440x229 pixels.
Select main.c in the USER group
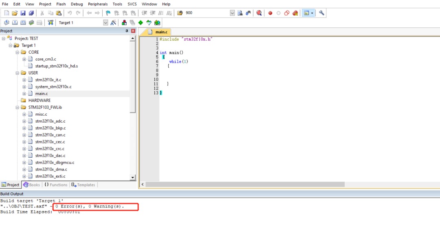tap(41, 94)
